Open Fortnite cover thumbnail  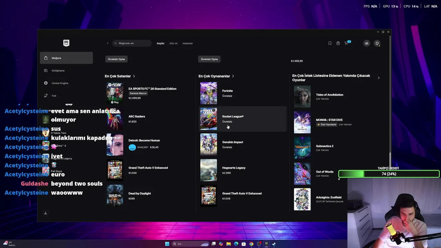pos(208,93)
